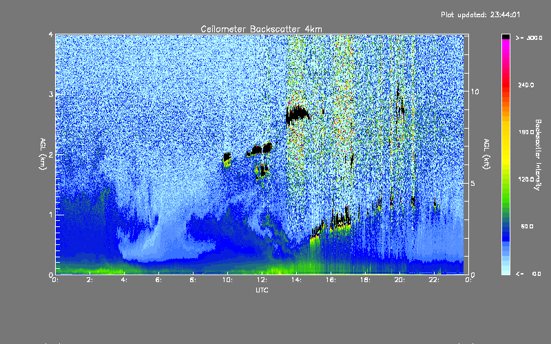551x344 pixels.
Task: Select the "2" tick on the km axis
Action: click(x=51, y=154)
